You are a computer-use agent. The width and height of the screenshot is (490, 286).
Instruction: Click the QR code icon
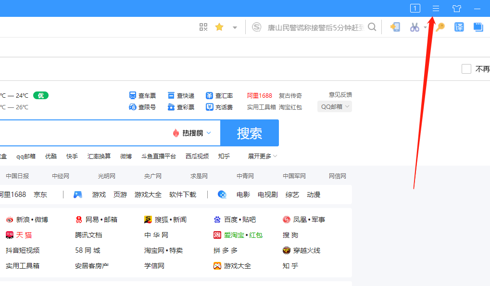pos(203,27)
